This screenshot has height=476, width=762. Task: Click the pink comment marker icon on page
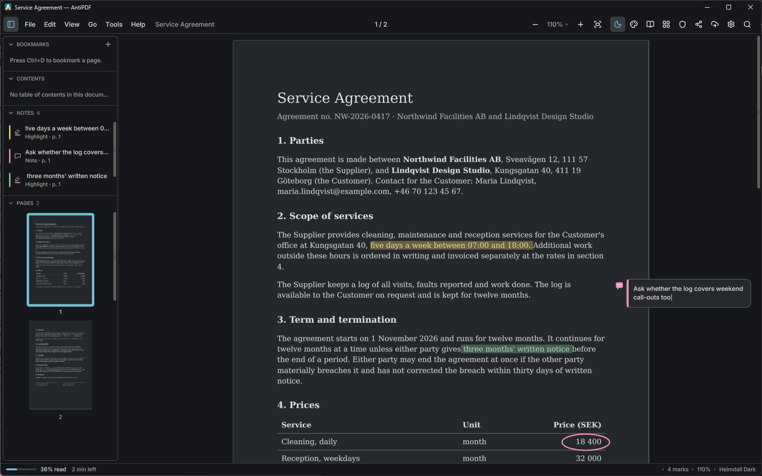[x=619, y=286]
